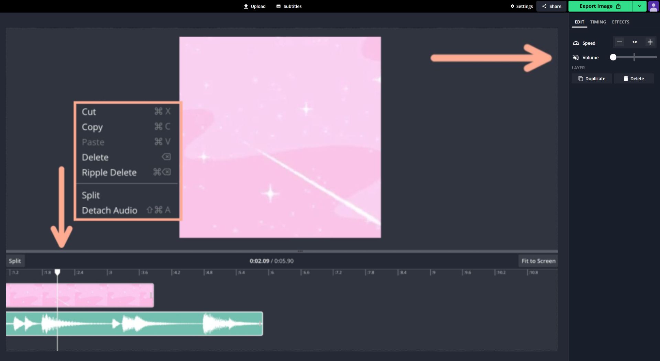Increase speed with the plus icon
660x361 pixels.
tap(650, 42)
